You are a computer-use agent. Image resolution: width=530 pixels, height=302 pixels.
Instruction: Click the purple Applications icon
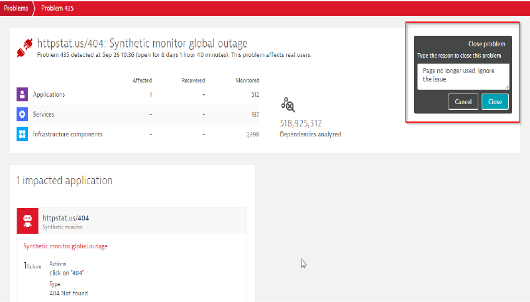tap(23, 95)
